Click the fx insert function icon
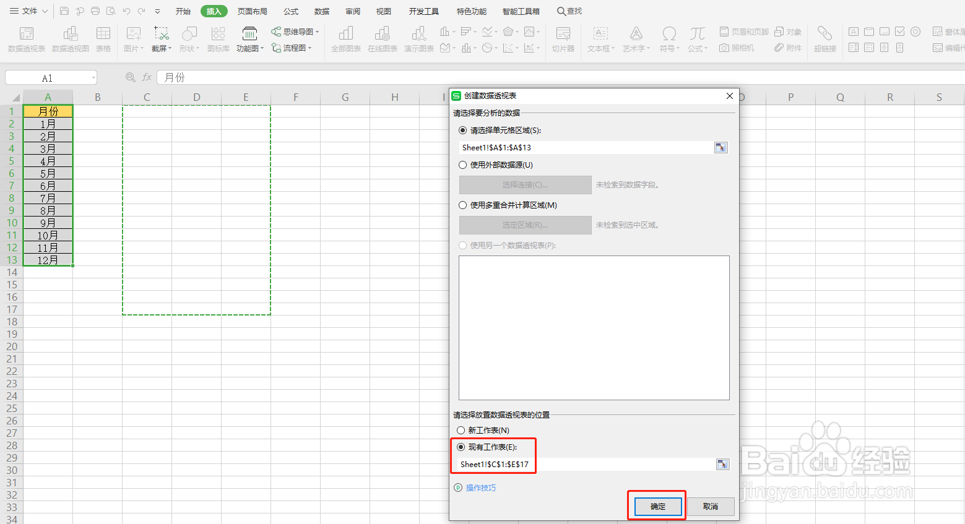Image resolution: width=965 pixels, height=524 pixels. [x=147, y=77]
